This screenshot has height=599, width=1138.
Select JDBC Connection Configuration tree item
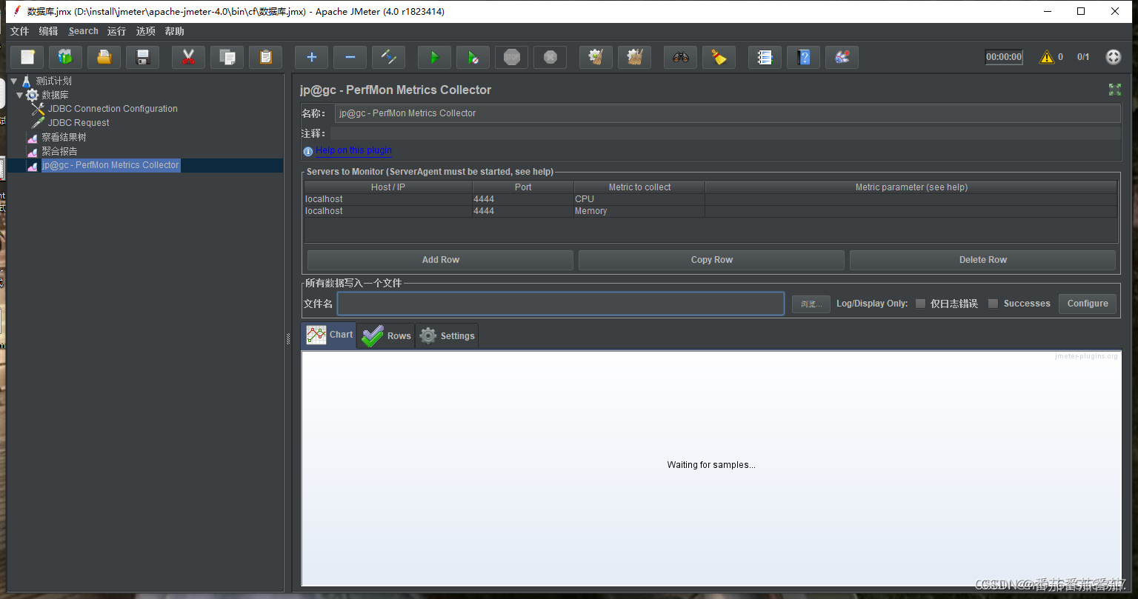coord(113,109)
